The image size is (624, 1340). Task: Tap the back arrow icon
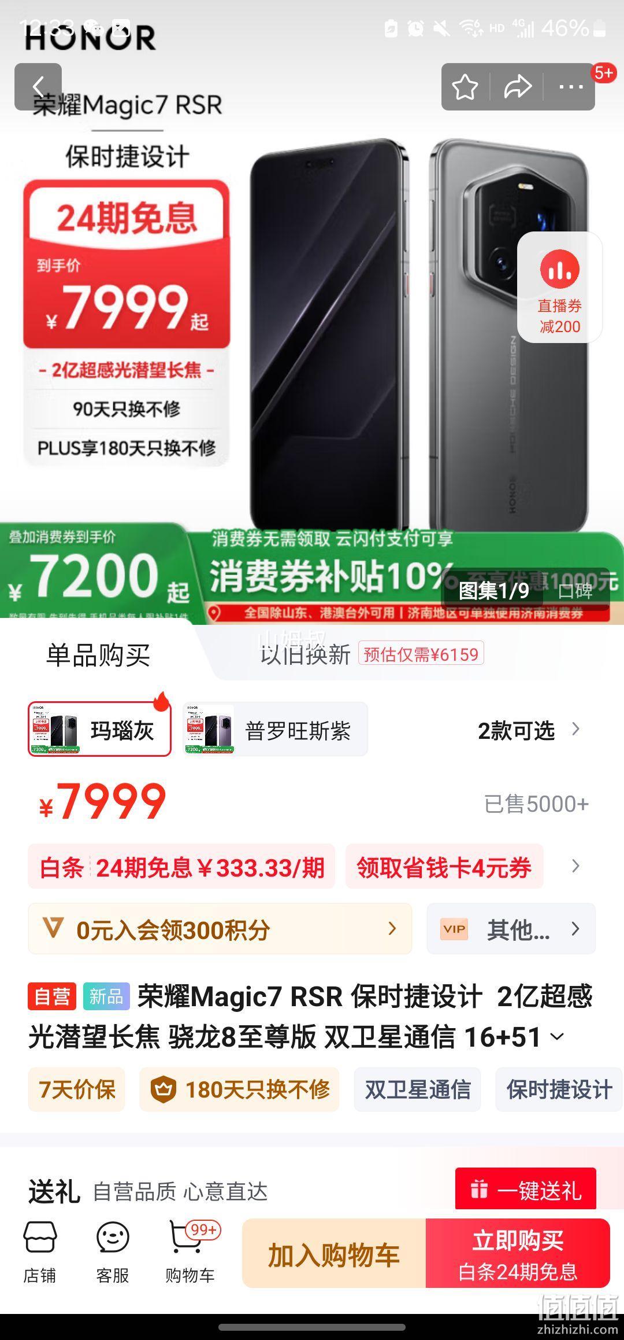[x=38, y=87]
